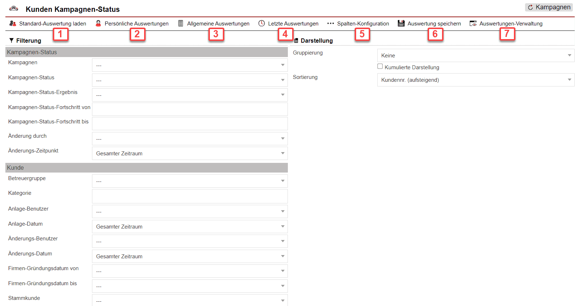Click the Auswertungen-Verwaltung icon
The height and width of the screenshot is (306, 575).
pos(473,23)
